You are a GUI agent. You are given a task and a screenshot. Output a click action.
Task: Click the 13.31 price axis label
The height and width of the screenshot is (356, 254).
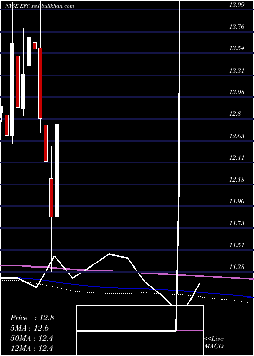click(x=237, y=71)
